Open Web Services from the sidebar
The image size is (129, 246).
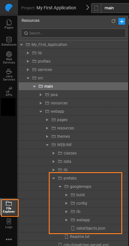click(9, 57)
